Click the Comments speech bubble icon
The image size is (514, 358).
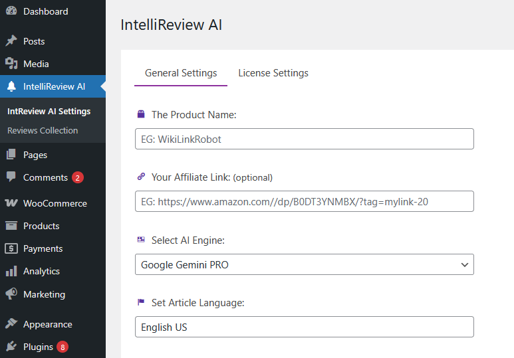[11, 177]
